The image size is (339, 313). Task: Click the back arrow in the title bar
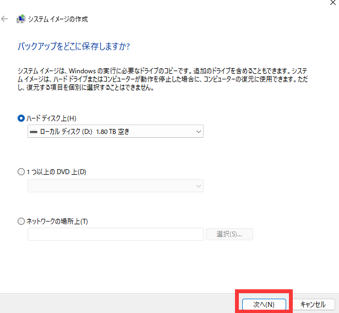point(5,19)
